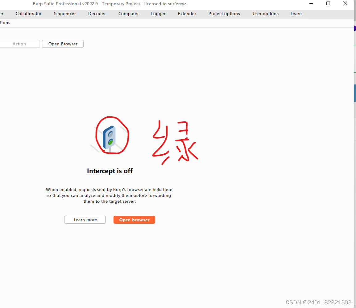Maximize the Burp Suite window
The height and width of the screenshot is (308, 356).
(x=328, y=4)
